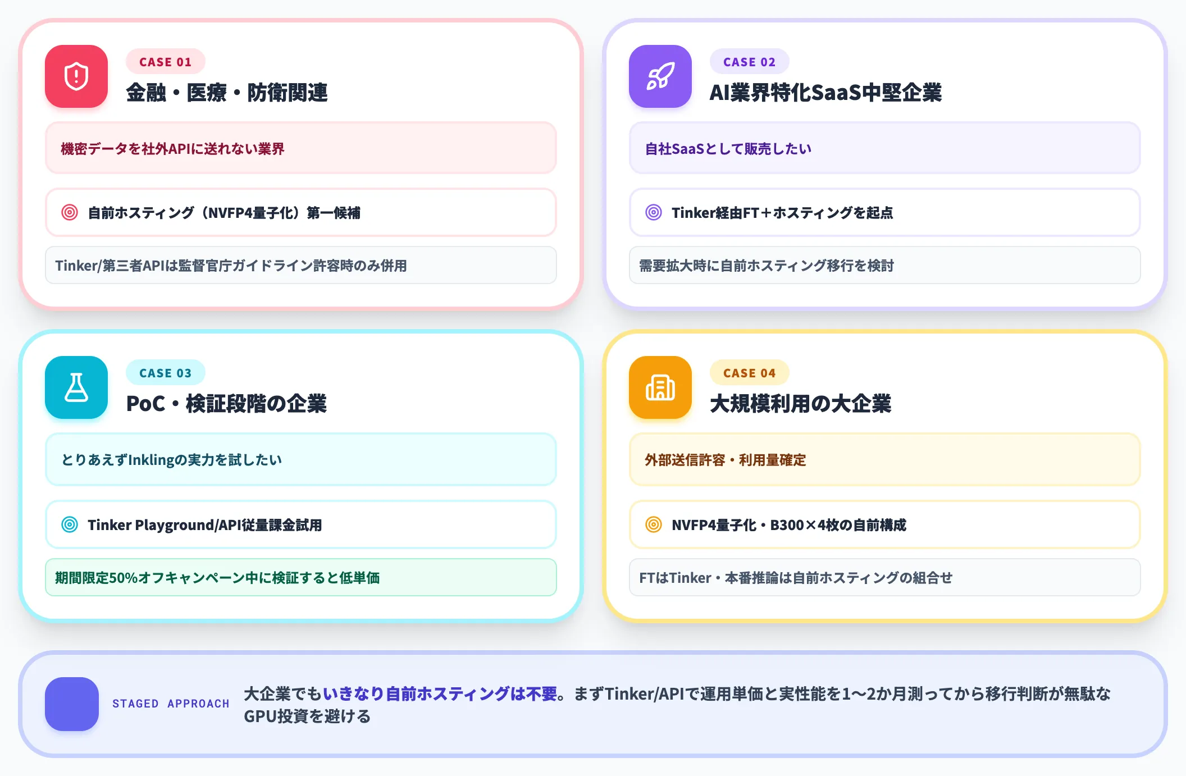Click target icon next to Tinker Playground/API

point(70,524)
